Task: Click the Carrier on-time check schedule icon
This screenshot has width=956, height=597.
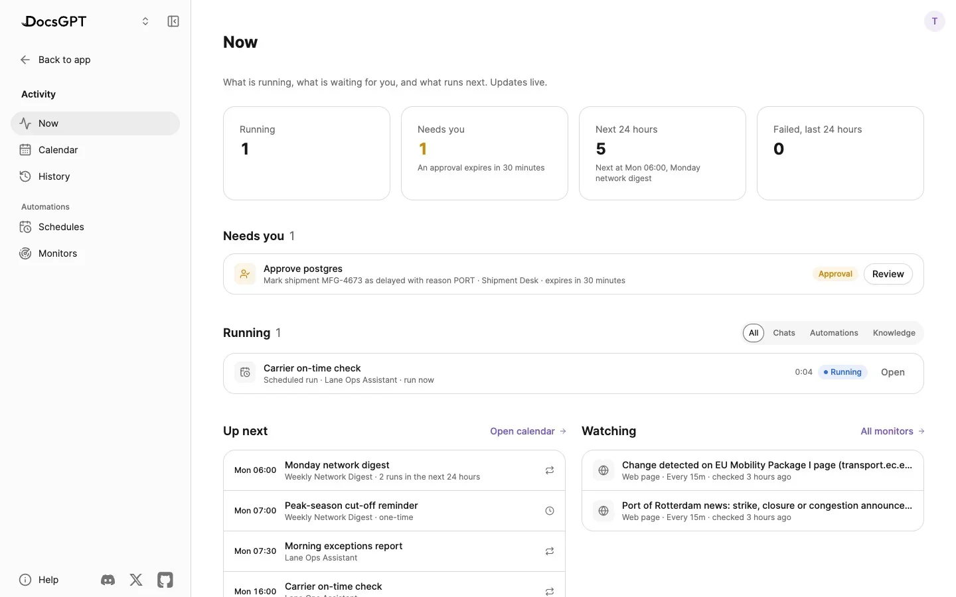Action: click(245, 372)
